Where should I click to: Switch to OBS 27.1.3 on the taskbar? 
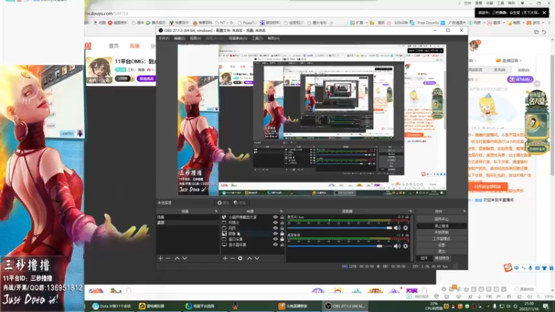pyautogui.click(x=345, y=306)
